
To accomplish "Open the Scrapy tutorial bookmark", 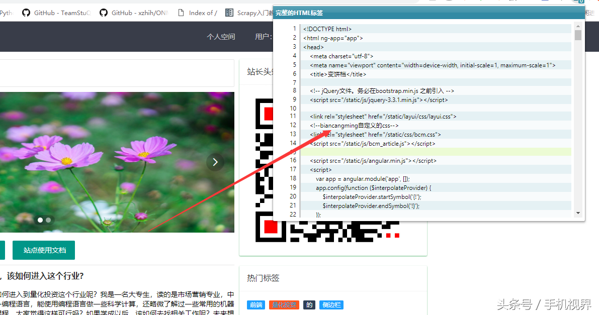I will tap(250, 13).
